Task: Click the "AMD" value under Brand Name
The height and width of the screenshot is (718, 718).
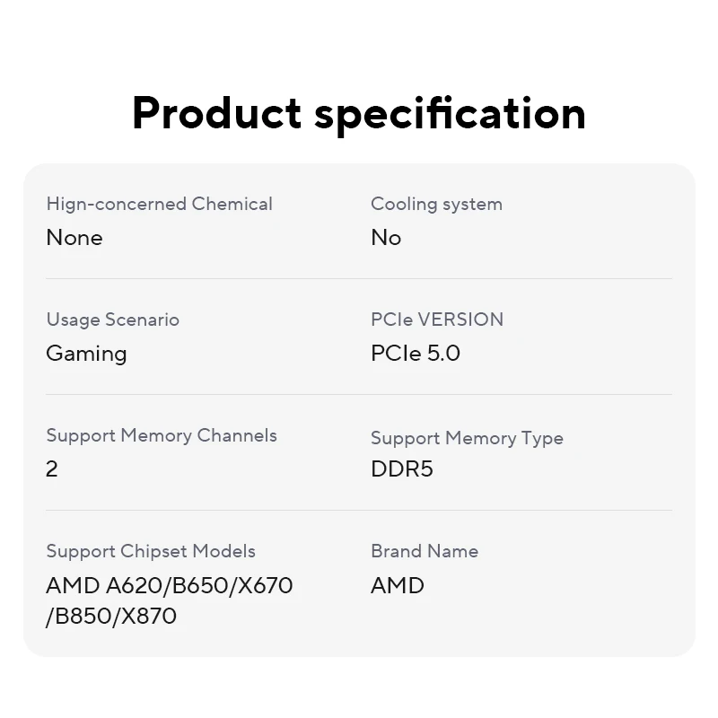Action: (x=398, y=586)
